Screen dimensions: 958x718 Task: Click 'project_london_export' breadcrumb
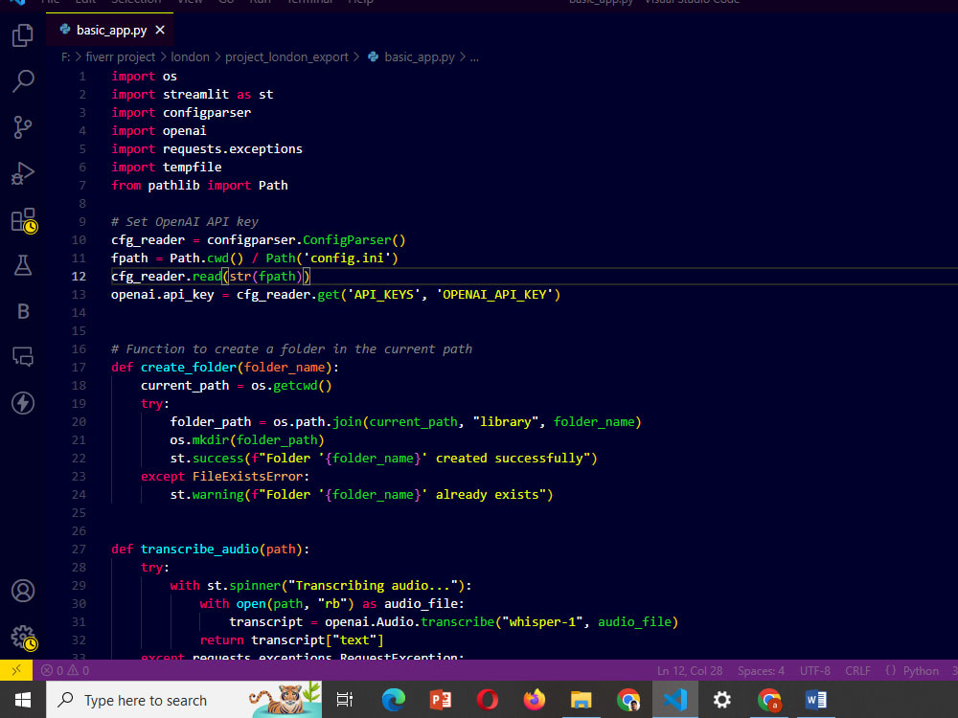(286, 56)
